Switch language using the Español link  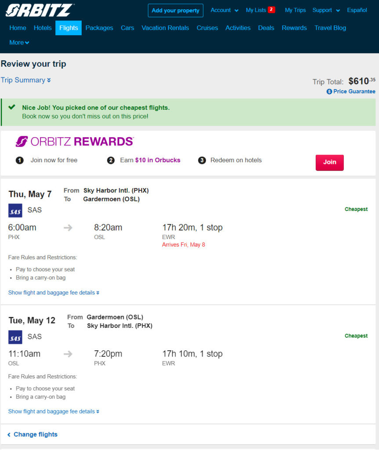[357, 11]
